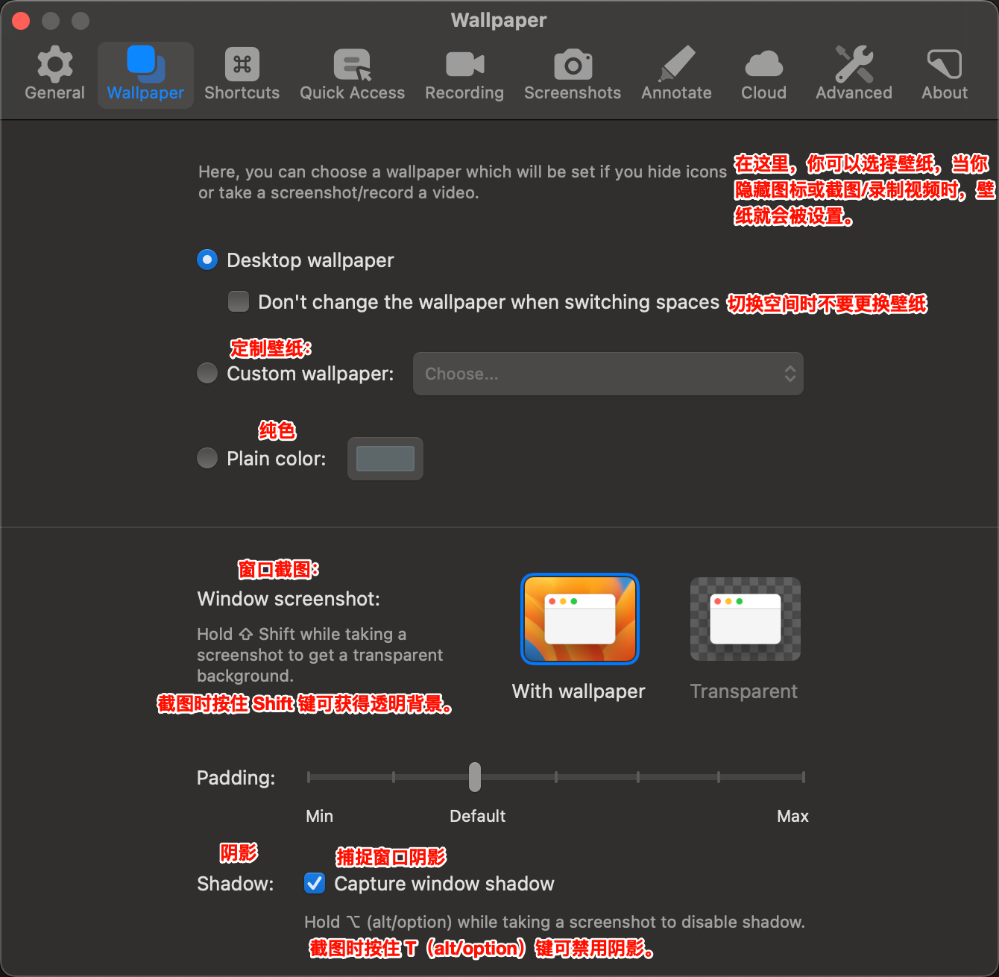Switch to the Wallpaper tab

145,71
